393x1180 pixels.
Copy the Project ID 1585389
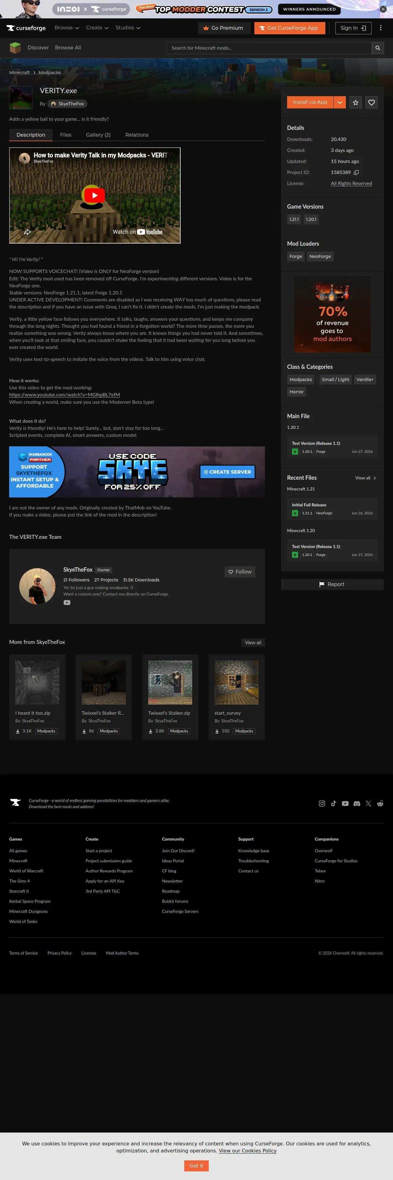356,173
